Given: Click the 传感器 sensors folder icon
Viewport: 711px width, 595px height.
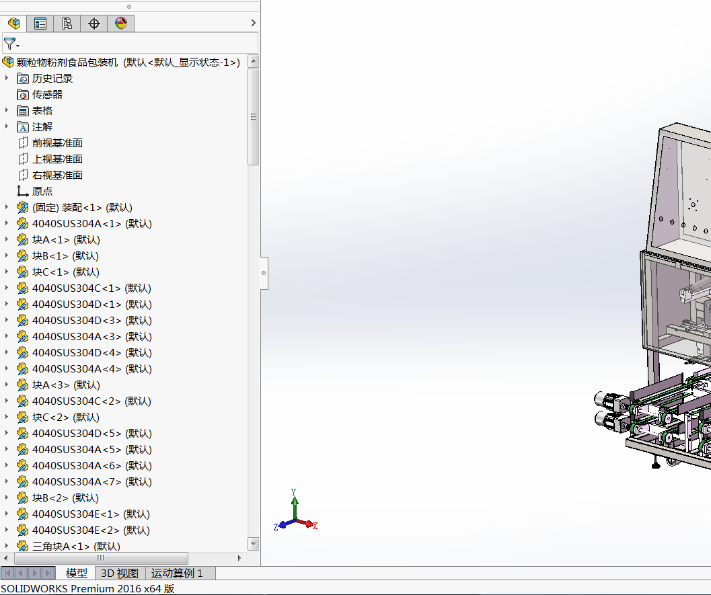Looking at the screenshot, I should pos(23,95).
